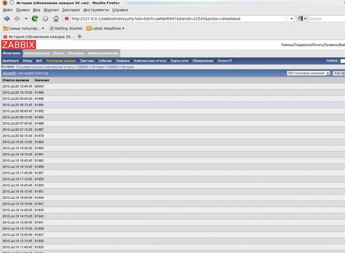Click the home page icon
Viewport: 345px width, 253px height.
(56, 19)
